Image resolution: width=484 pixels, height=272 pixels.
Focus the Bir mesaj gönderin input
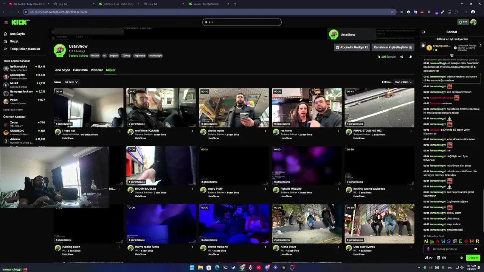pos(452,249)
